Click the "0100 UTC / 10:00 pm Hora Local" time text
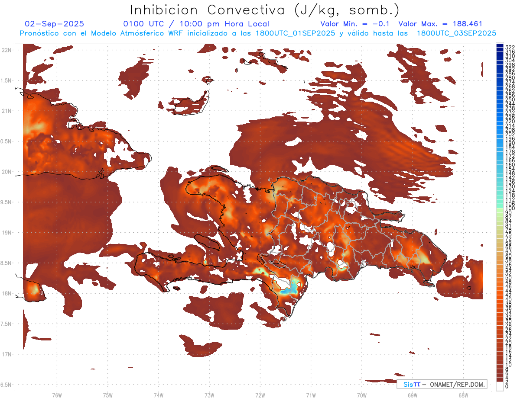Viewport: 520px width, 401px height. (x=196, y=24)
